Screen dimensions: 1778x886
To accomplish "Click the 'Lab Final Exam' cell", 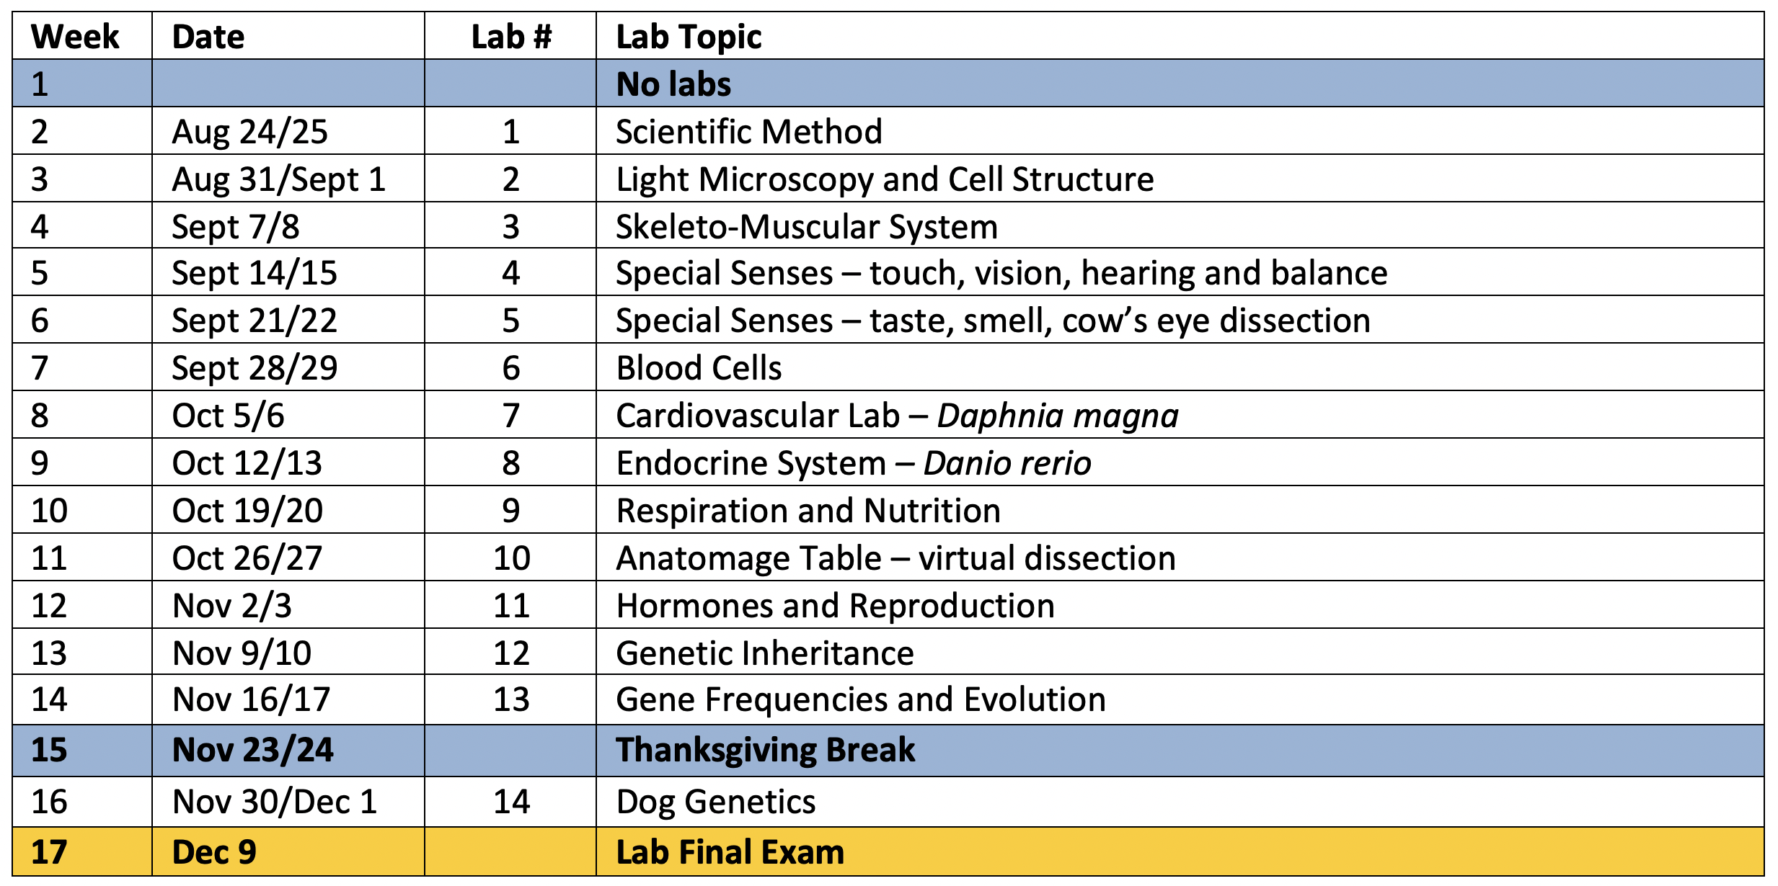I will click(x=1180, y=852).
